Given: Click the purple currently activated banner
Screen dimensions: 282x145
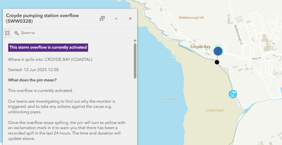Looking at the screenshot, I should [x=48, y=48].
